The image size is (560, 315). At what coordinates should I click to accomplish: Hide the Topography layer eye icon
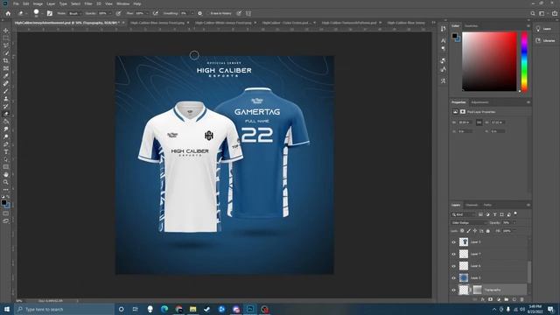[x=453, y=290]
